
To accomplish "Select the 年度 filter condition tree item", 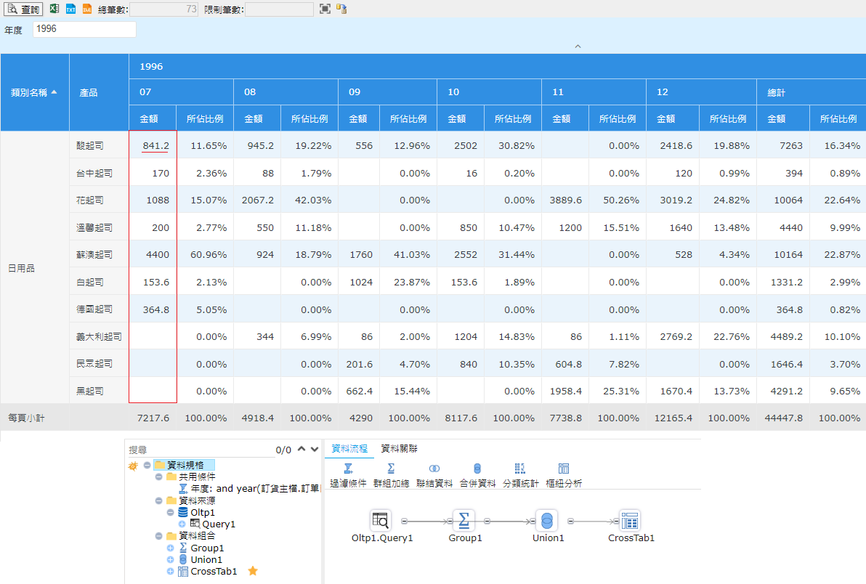I will (x=250, y=489).
